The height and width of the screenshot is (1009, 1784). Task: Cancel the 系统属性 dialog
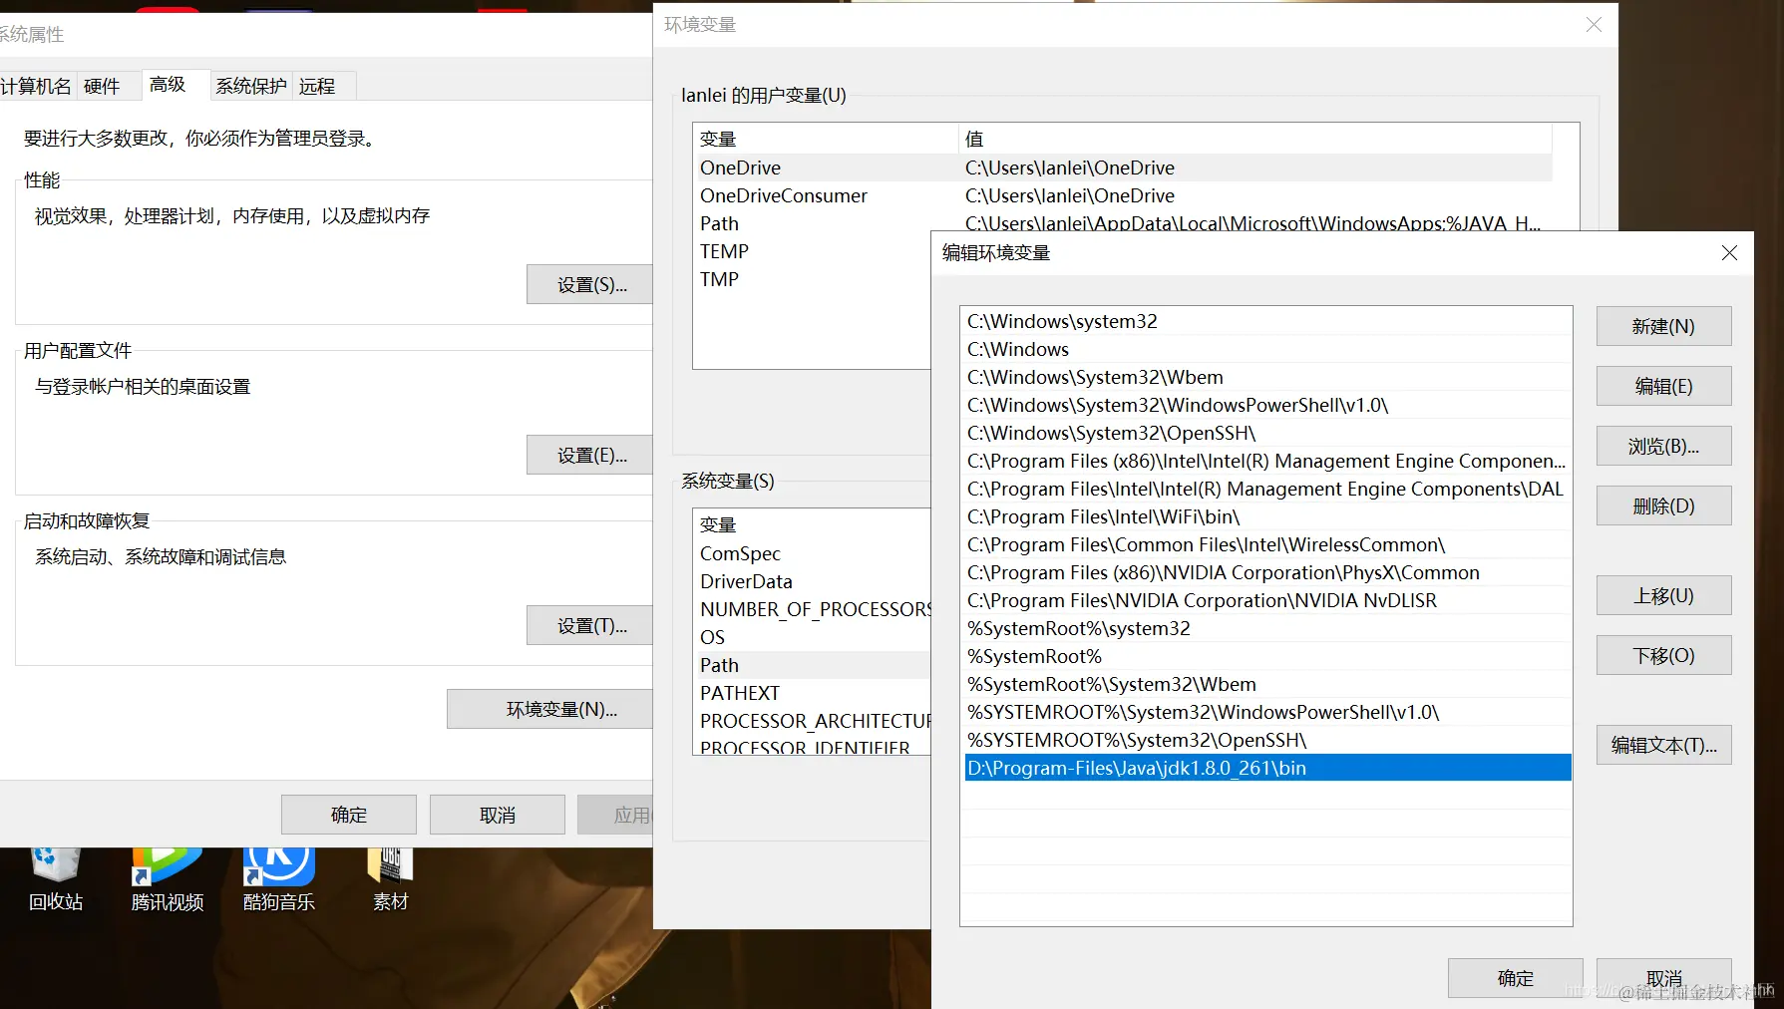tap(498, 815)
